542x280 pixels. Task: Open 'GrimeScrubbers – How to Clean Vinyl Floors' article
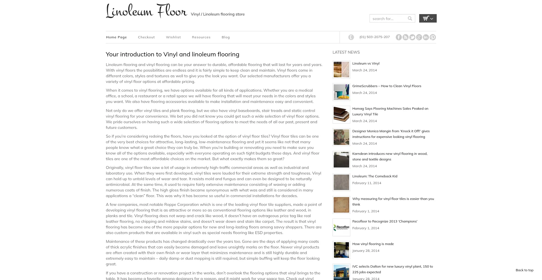(387, 86)
